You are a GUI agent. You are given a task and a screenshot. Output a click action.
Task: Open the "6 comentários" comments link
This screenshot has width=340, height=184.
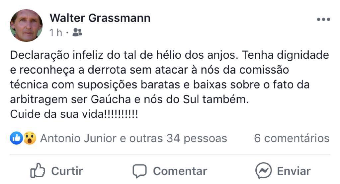click(x=292, y=138)
